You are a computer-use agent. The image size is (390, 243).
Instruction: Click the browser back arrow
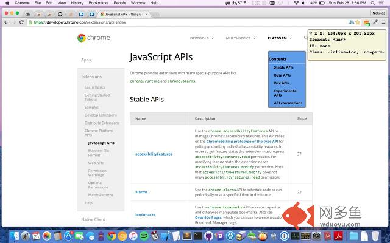(x=5, y=22)
